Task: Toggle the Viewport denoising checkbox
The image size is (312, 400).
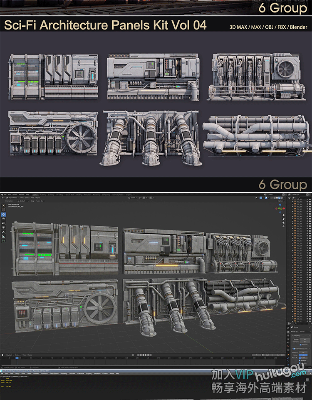Action: point(300,345)
